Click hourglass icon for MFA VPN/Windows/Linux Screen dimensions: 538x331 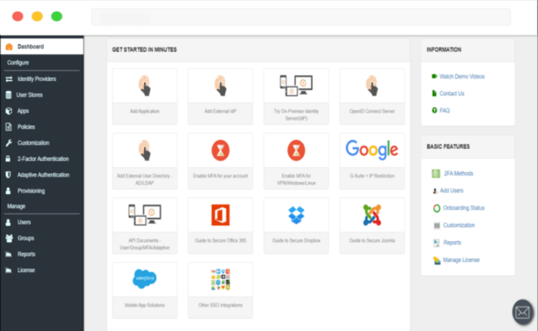296,150
